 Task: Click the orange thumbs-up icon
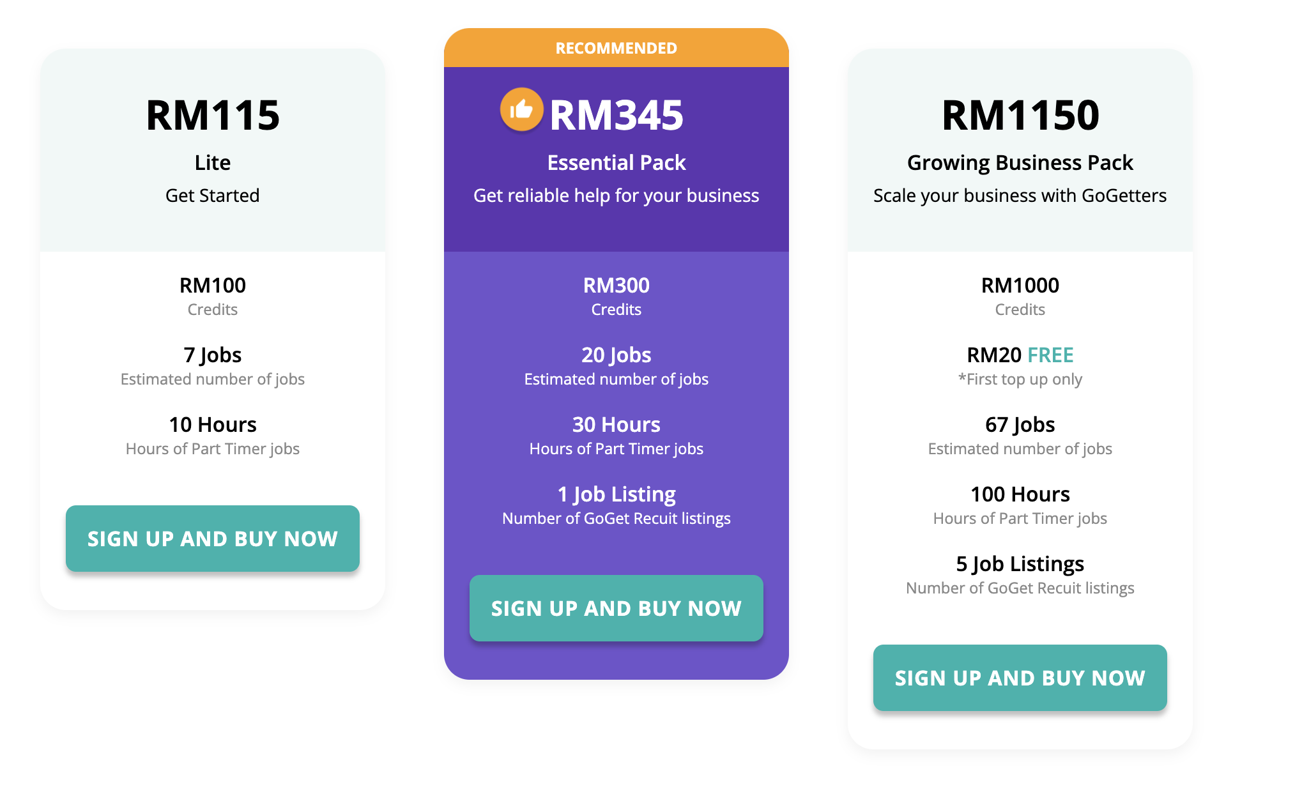tap(521, 109)
